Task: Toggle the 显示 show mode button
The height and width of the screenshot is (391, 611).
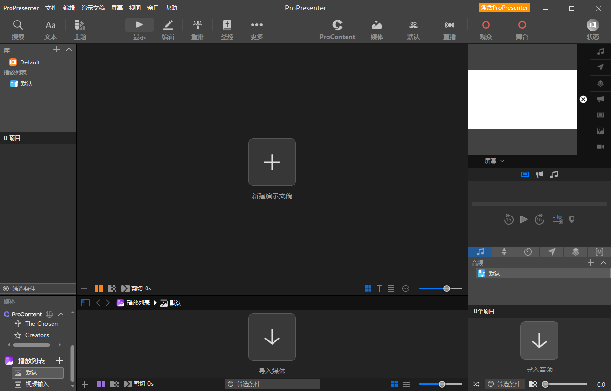Action: click(139, 30)
